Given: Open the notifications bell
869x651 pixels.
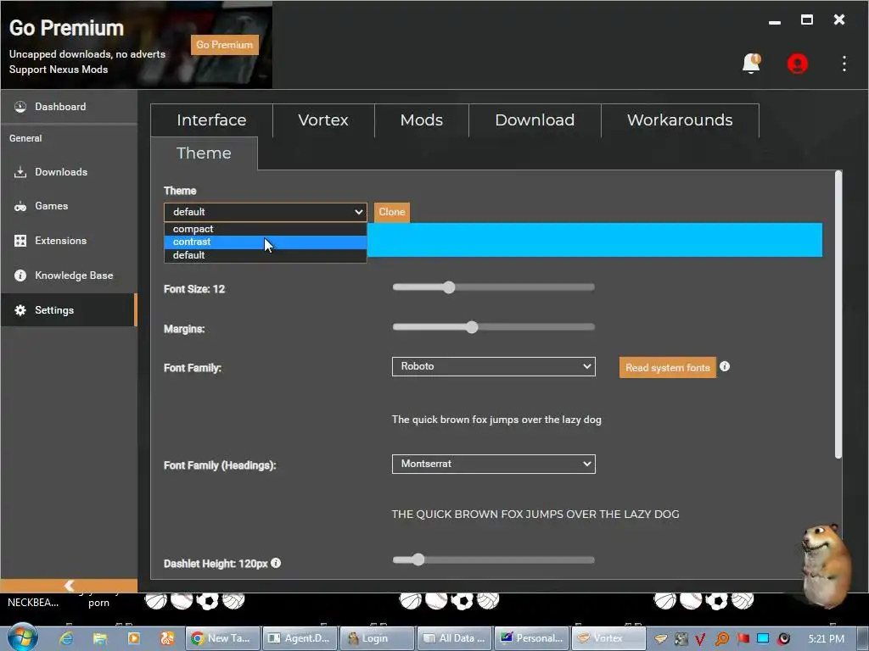Looking at the screenshot, I should tap(751, 63).
